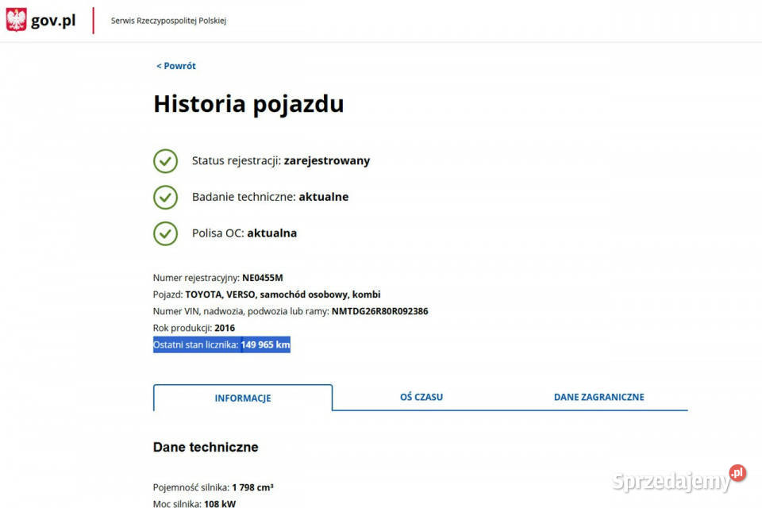The width and height of the screenshot is (762, 508).
Task: Open the DANE ZAGRANICZNE tab
Action: [x=598, y=397]
